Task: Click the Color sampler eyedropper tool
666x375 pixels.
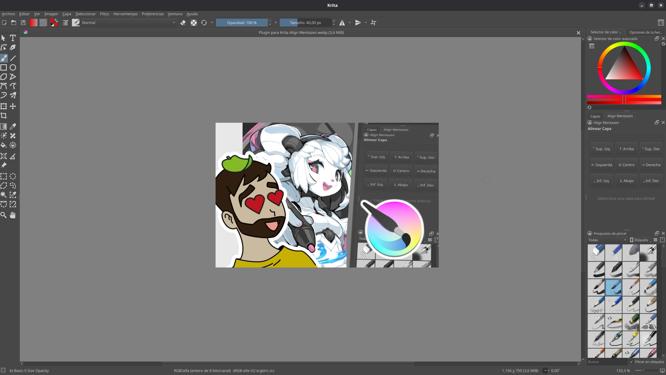Action: click(13, 126)
